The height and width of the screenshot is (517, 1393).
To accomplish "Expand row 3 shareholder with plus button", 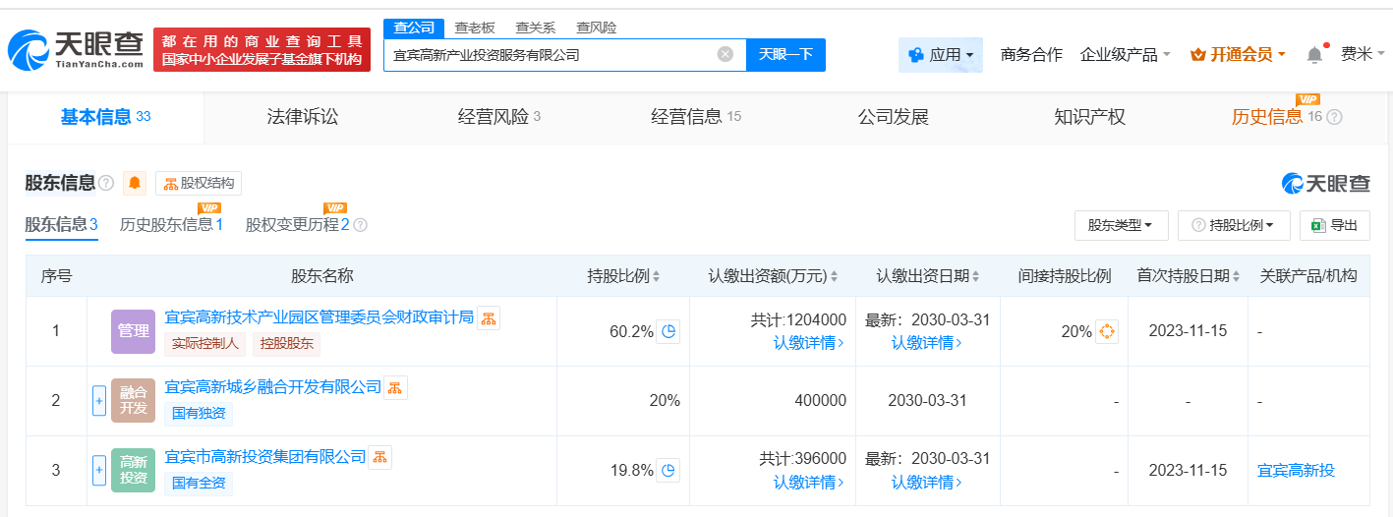I will coord(98,470).
